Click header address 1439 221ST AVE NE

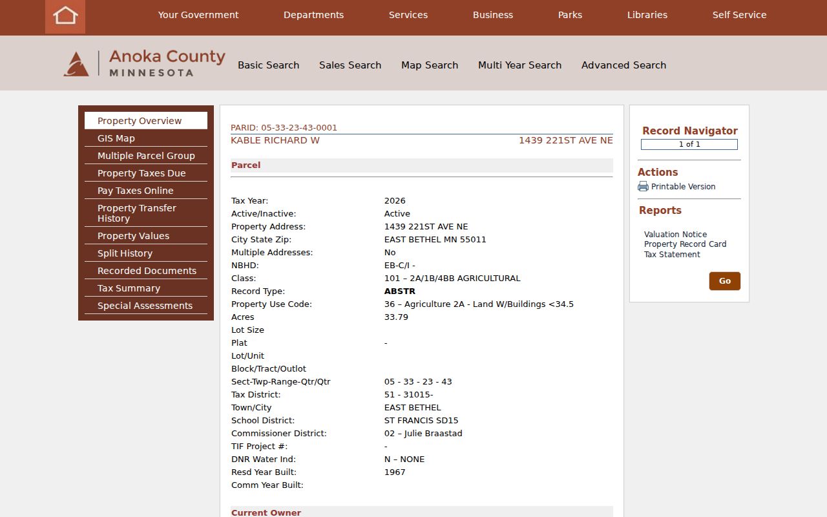click(566, 140)
